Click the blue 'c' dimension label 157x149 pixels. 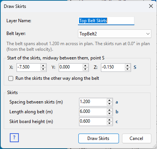[117, 122]
